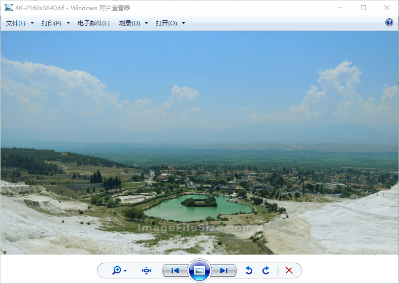Viewport: 399px width, 284px height.
Task: Skip to the next photo
Action: point(223,271)
